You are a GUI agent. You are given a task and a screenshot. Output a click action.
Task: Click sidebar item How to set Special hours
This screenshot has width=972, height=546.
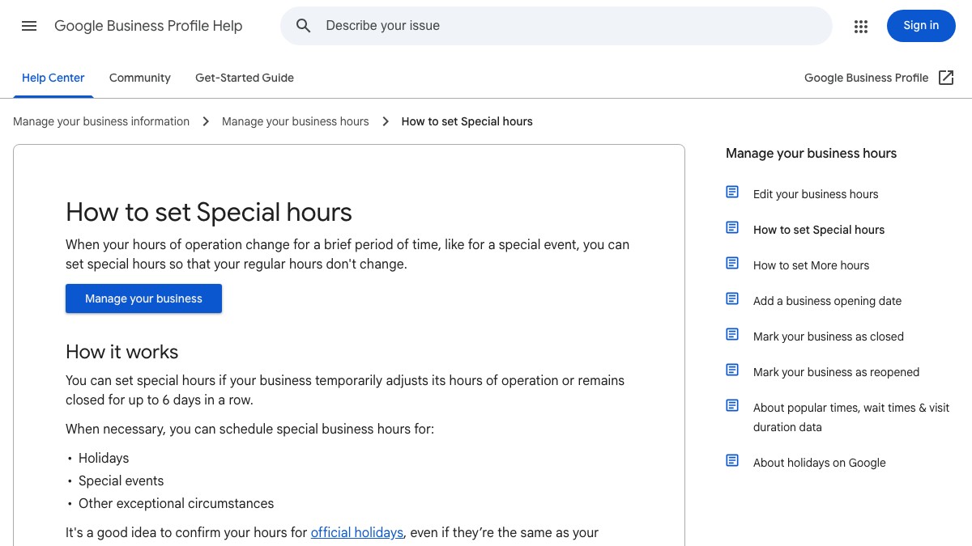819,230
